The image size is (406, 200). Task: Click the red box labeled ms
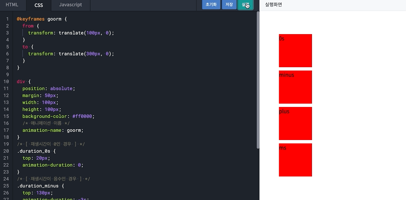[295, 160]
